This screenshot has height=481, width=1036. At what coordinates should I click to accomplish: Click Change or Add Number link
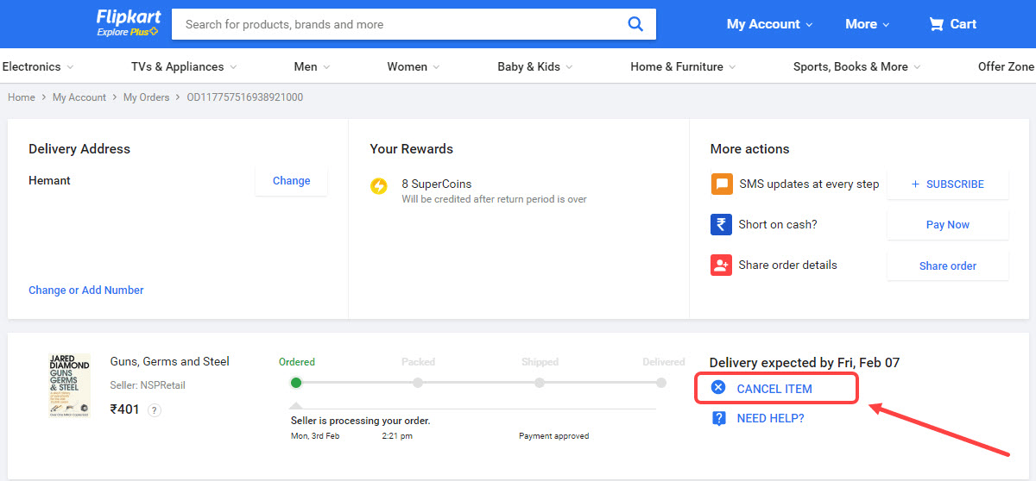click(x=86, y=290)
